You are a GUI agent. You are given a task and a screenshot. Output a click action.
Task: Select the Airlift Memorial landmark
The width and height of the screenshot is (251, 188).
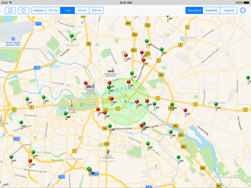point(109,152)
